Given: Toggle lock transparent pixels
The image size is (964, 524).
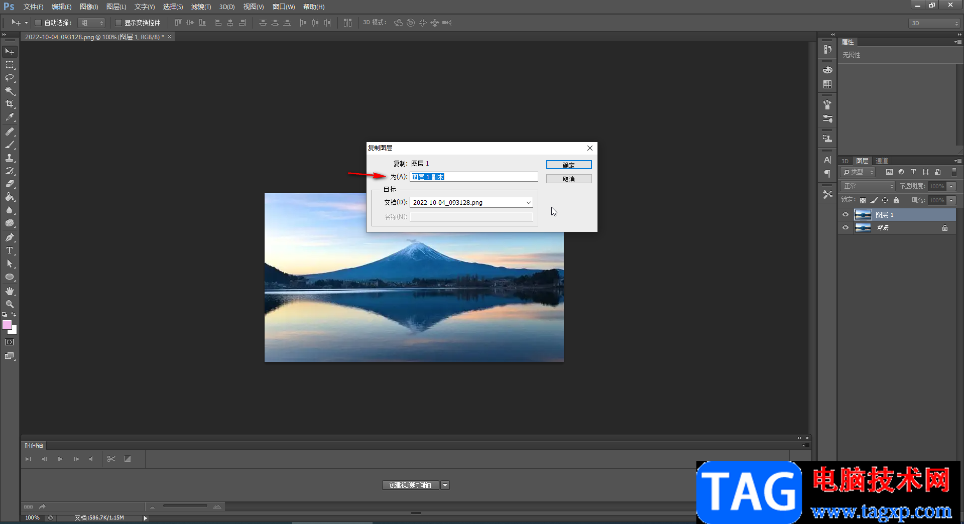Looking at the screenshot, I should [863, 200].
